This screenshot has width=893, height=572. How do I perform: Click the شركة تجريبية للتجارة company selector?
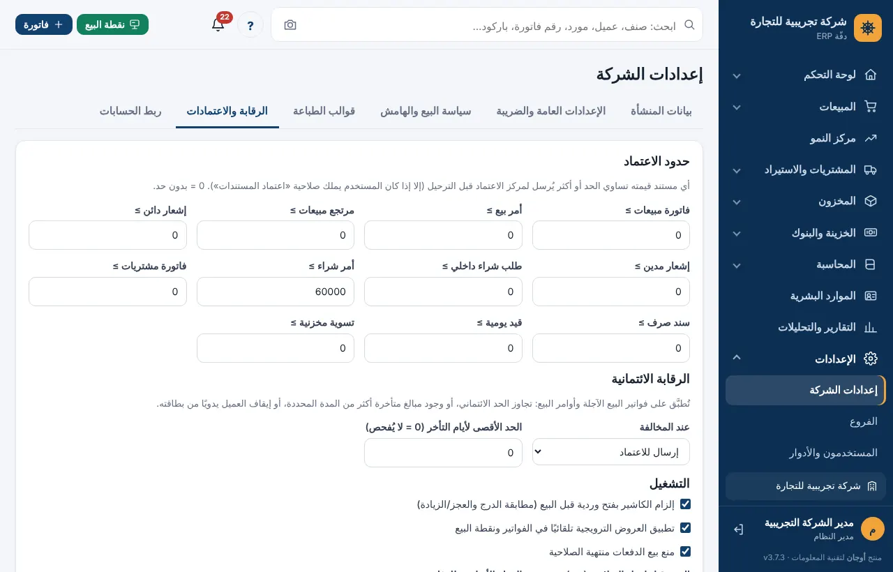coord(806,486)
